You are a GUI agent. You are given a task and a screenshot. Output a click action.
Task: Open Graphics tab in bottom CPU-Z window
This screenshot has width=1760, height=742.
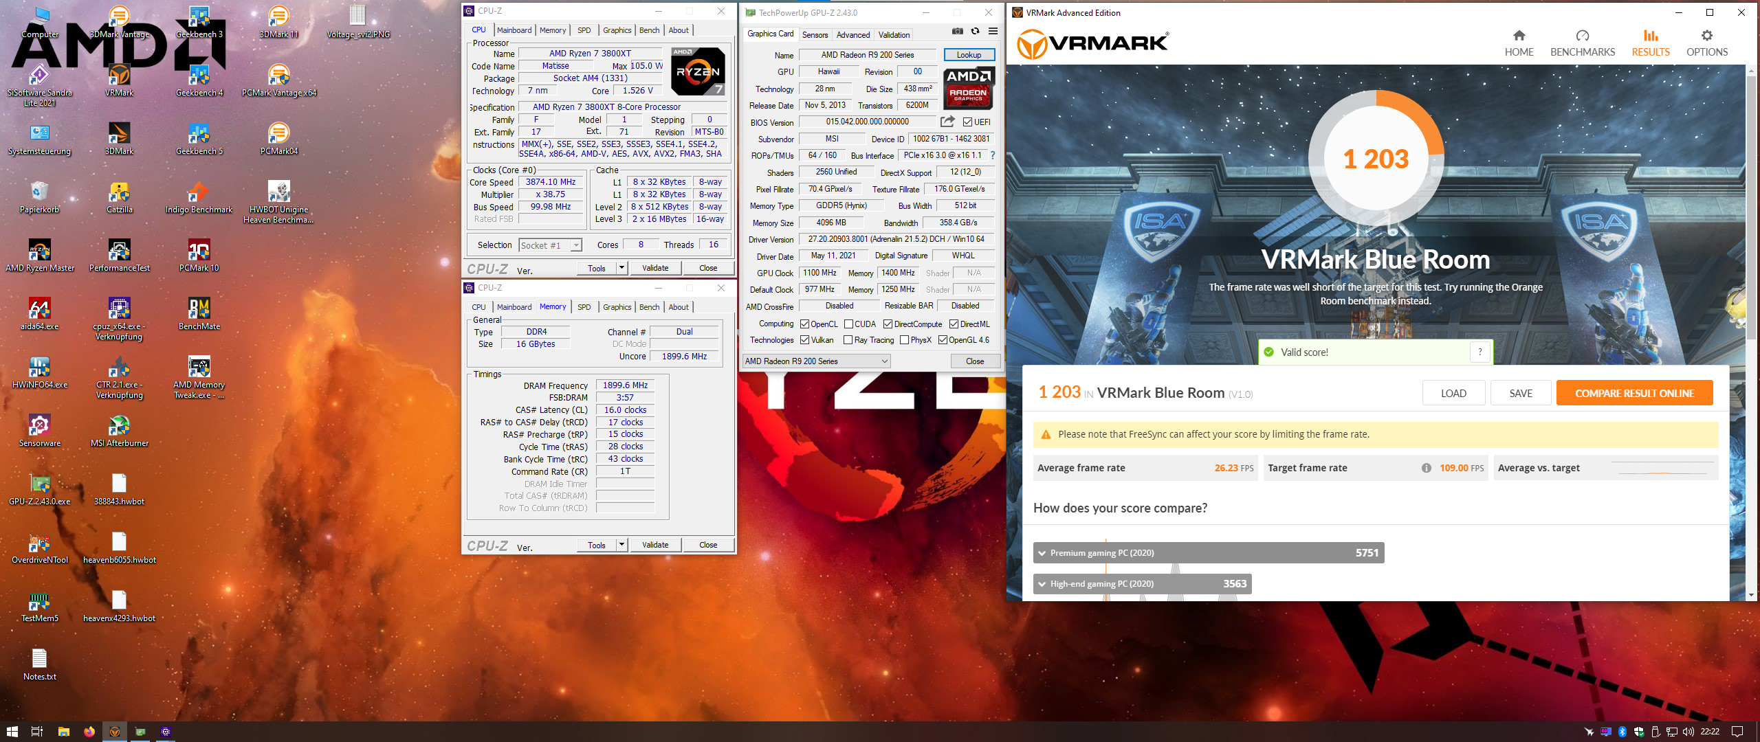(x=617, y=307)
